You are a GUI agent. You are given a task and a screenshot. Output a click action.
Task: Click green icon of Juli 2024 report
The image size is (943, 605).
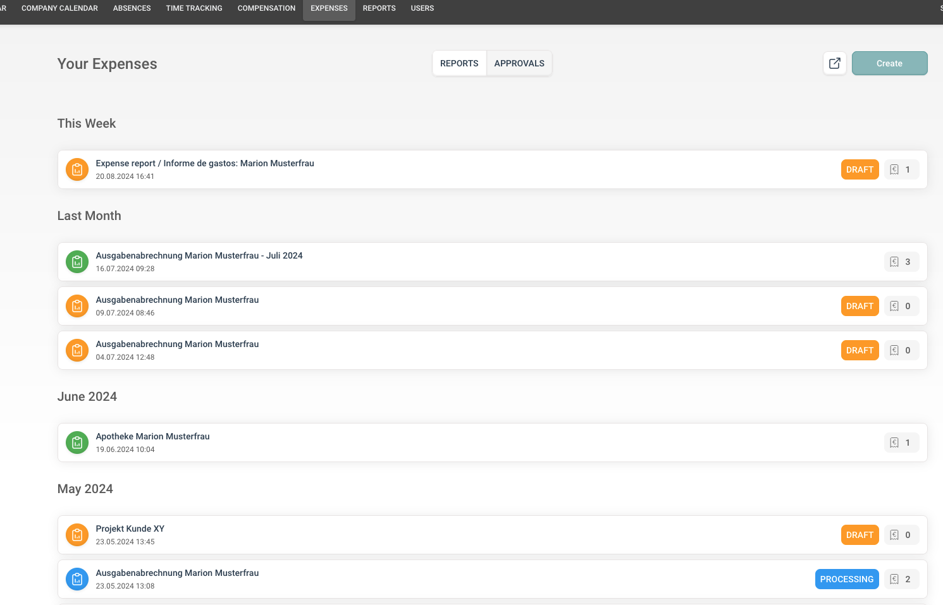pos(77,262)
